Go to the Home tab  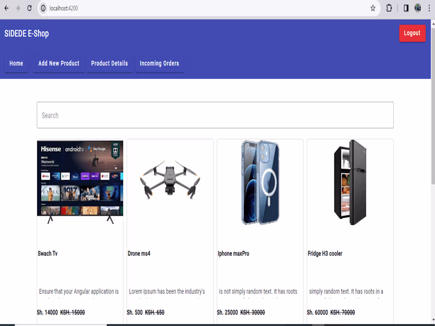click(16, 63)
